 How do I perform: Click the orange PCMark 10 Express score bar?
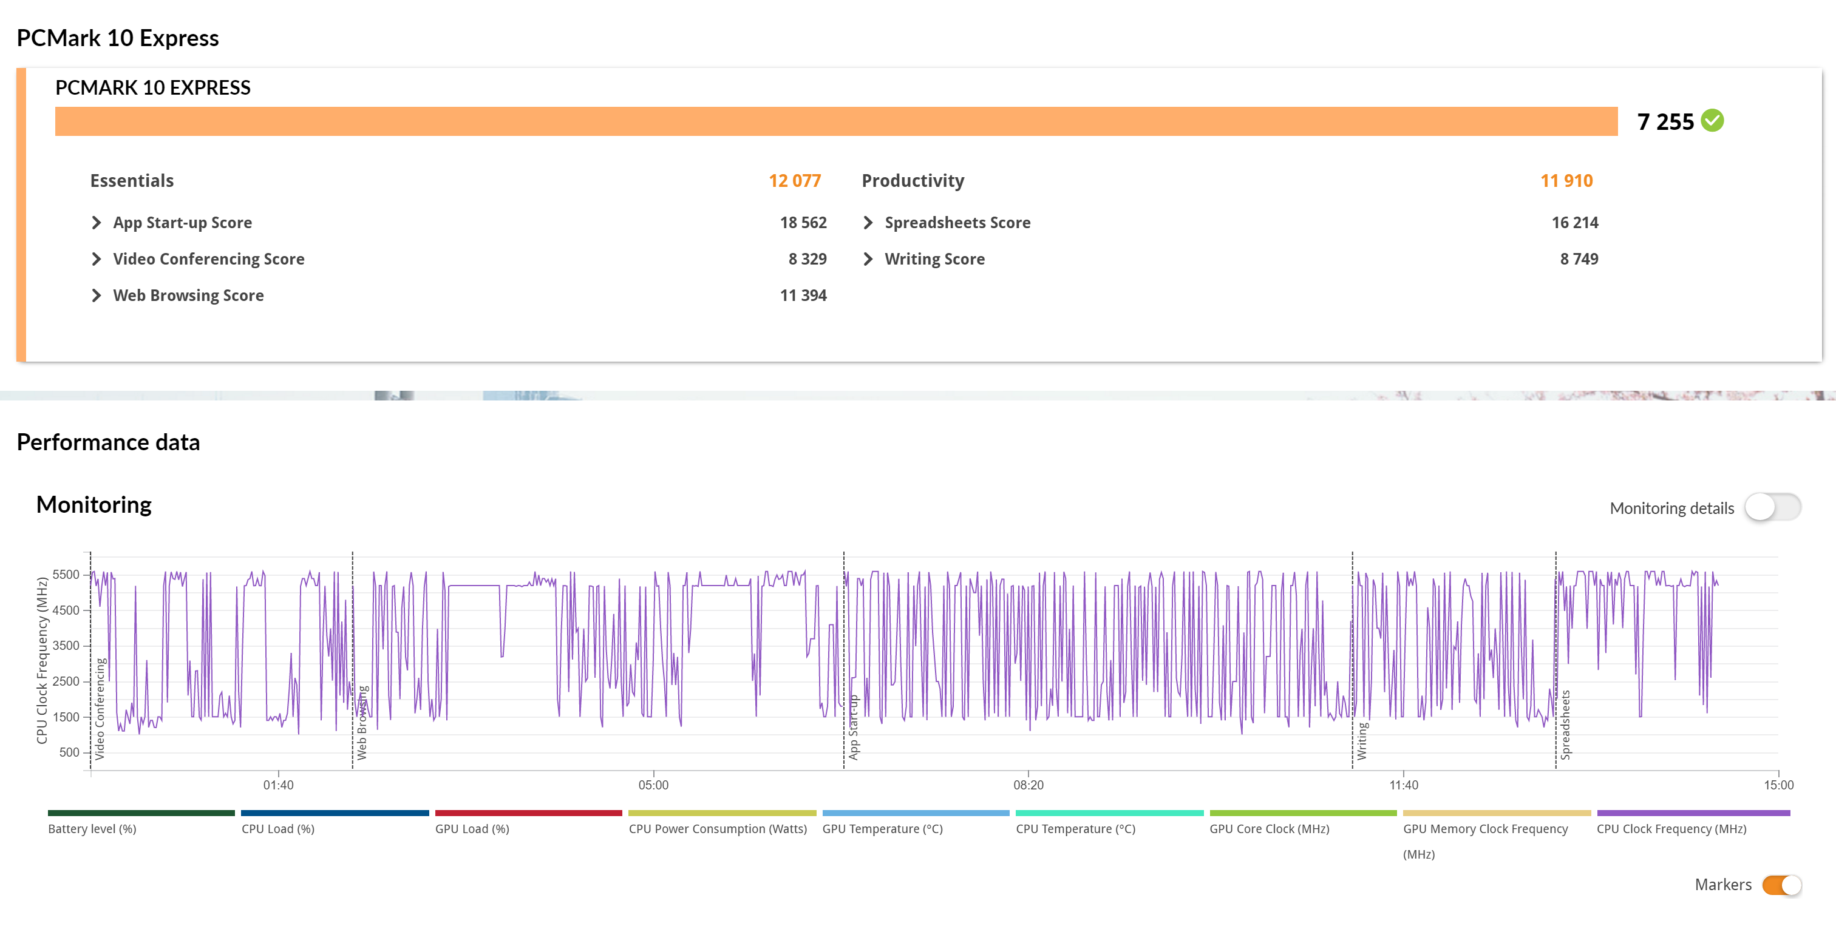(x=836, y=122)
